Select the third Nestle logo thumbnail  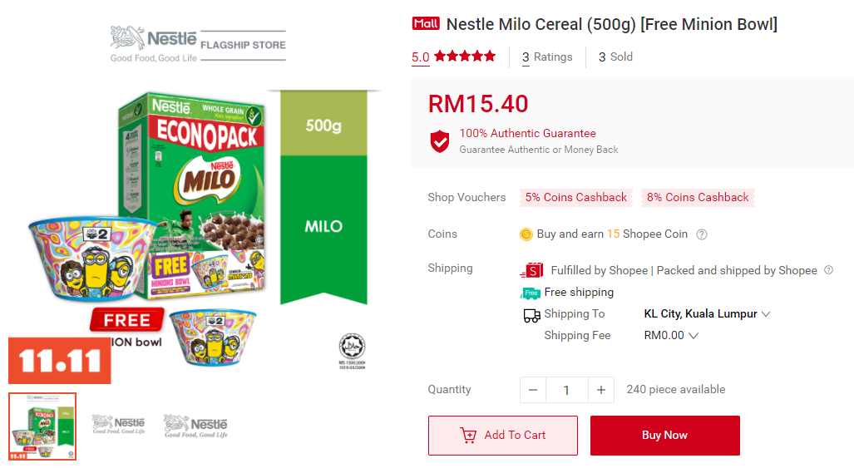195,426
